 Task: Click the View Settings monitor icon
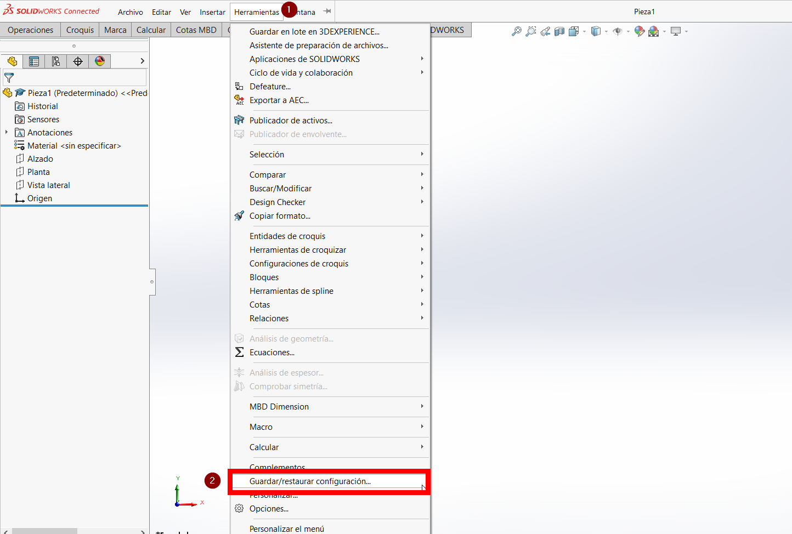coord(676,31)
